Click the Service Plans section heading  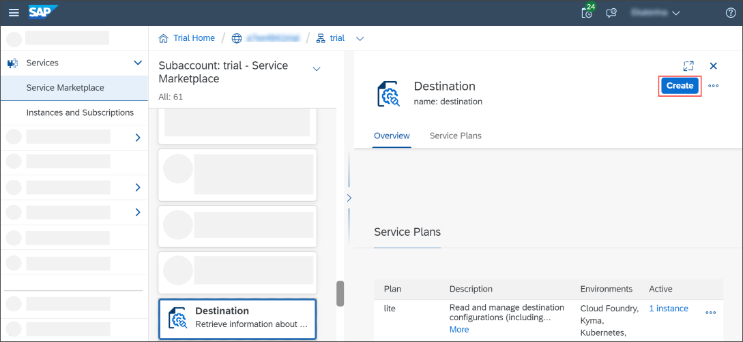pyautogui.click(x=407, y=232)
